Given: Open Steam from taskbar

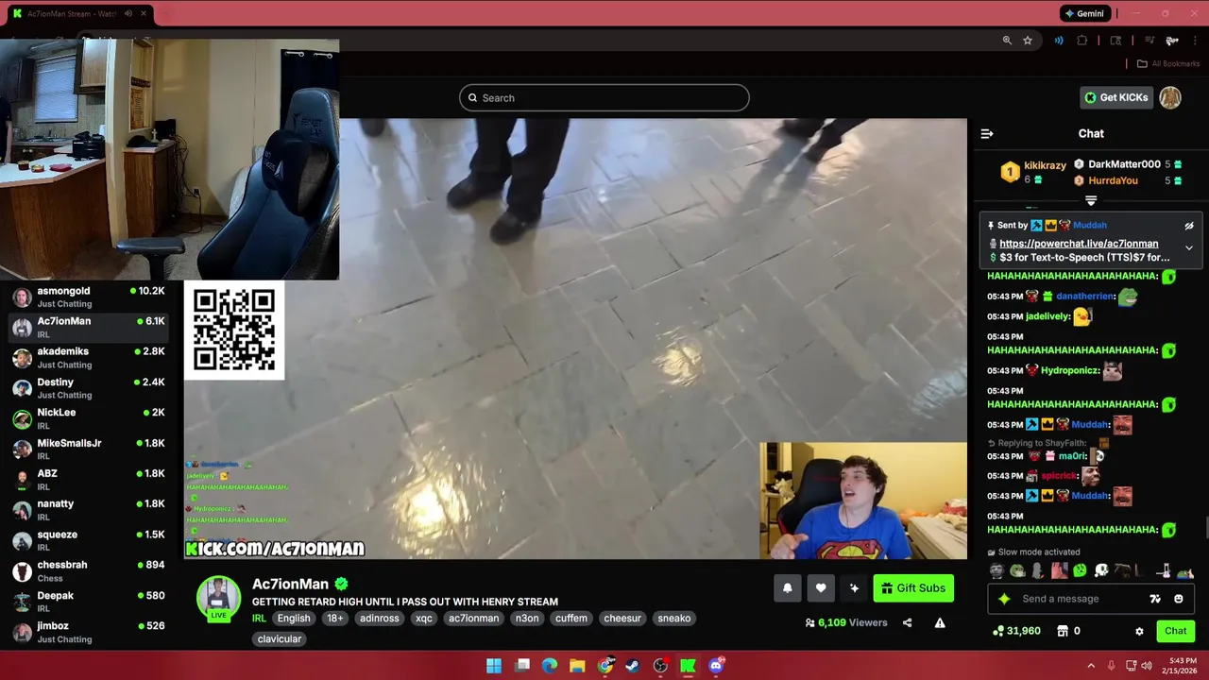Looking at the screenshot, I should click(633, 666).
